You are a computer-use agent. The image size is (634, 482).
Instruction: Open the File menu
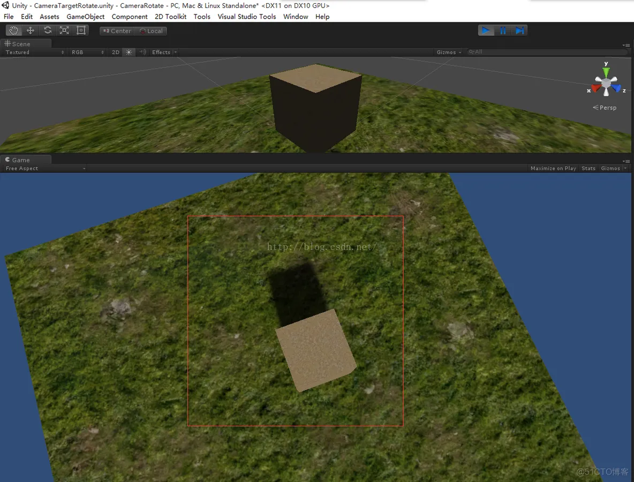point(9,17)
